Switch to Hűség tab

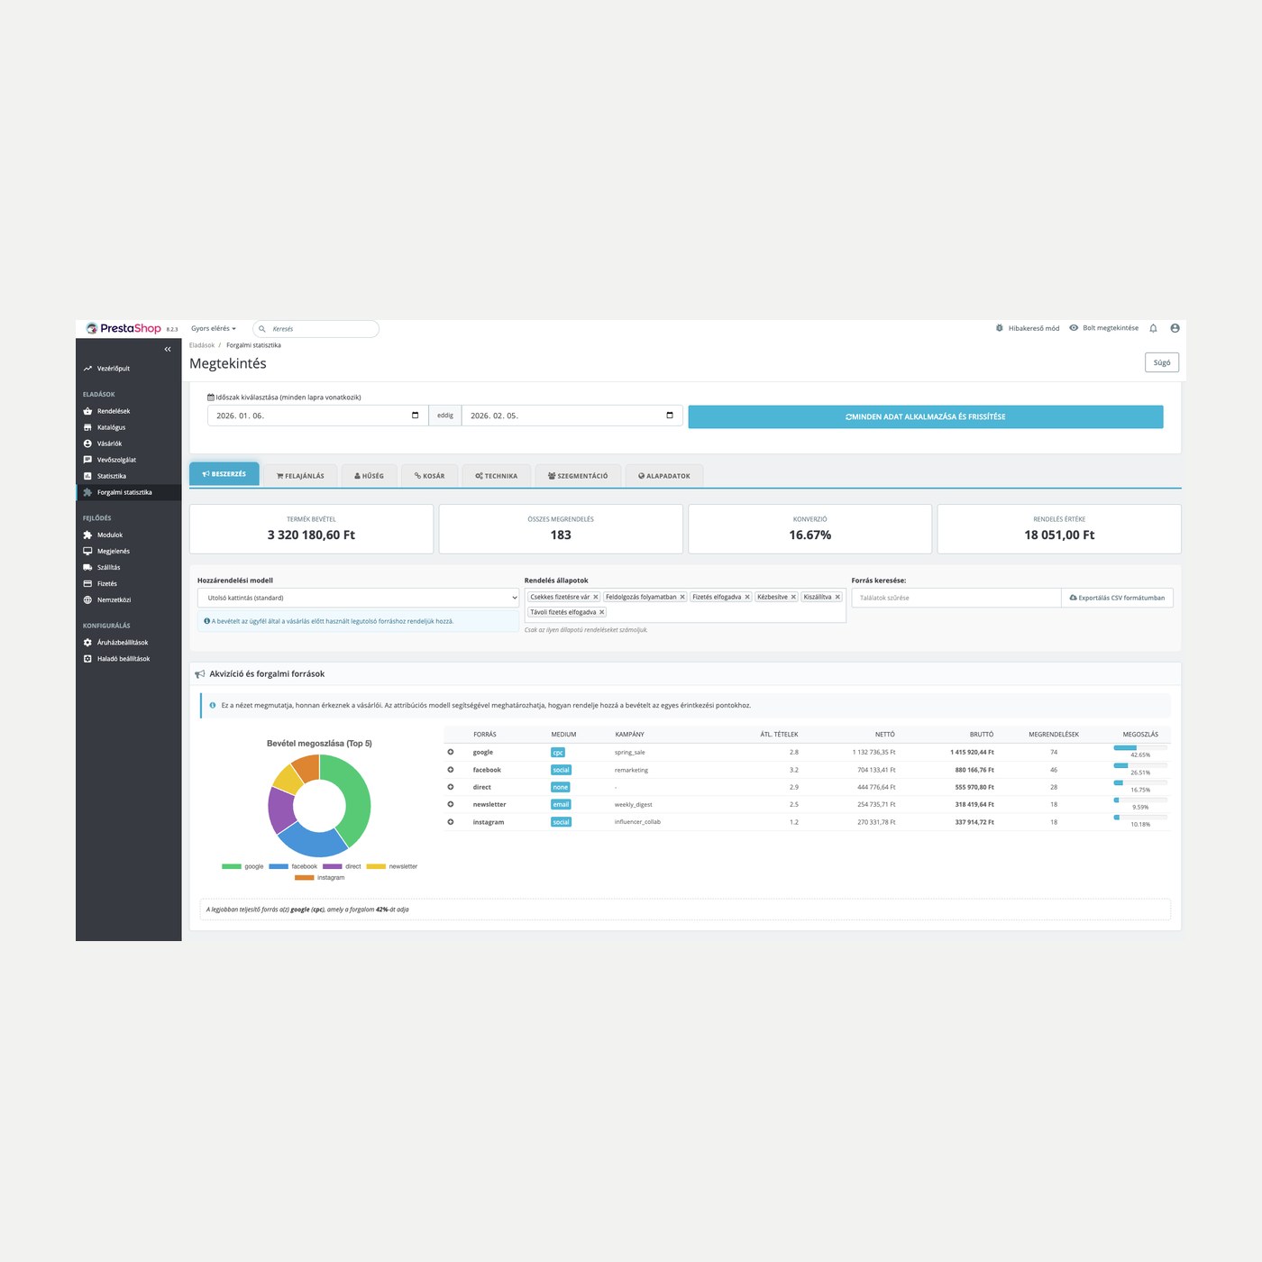(x=369, y=476)
